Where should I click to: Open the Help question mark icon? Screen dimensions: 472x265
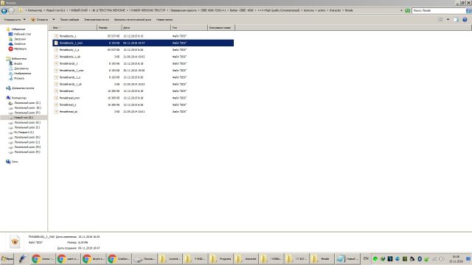pos(465,20)
